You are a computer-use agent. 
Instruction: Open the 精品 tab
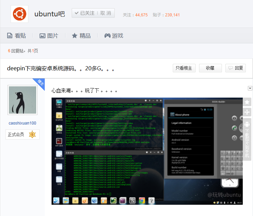click(81, 35)
